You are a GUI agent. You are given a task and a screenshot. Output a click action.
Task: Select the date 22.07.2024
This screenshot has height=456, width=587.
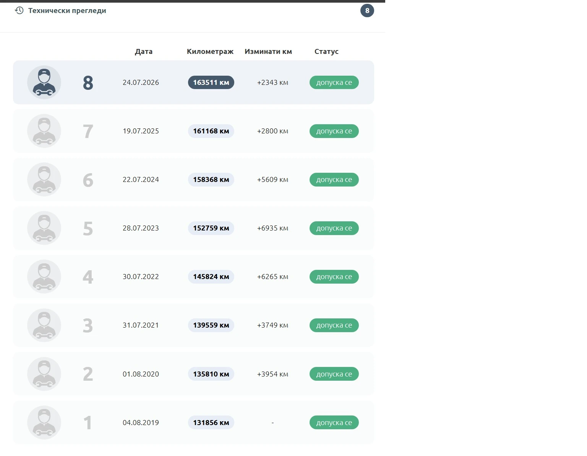[141, 179]
